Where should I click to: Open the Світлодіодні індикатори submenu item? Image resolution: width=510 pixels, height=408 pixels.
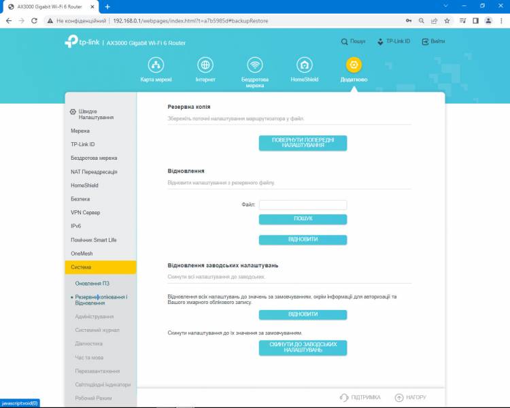[x=103, y=385]
